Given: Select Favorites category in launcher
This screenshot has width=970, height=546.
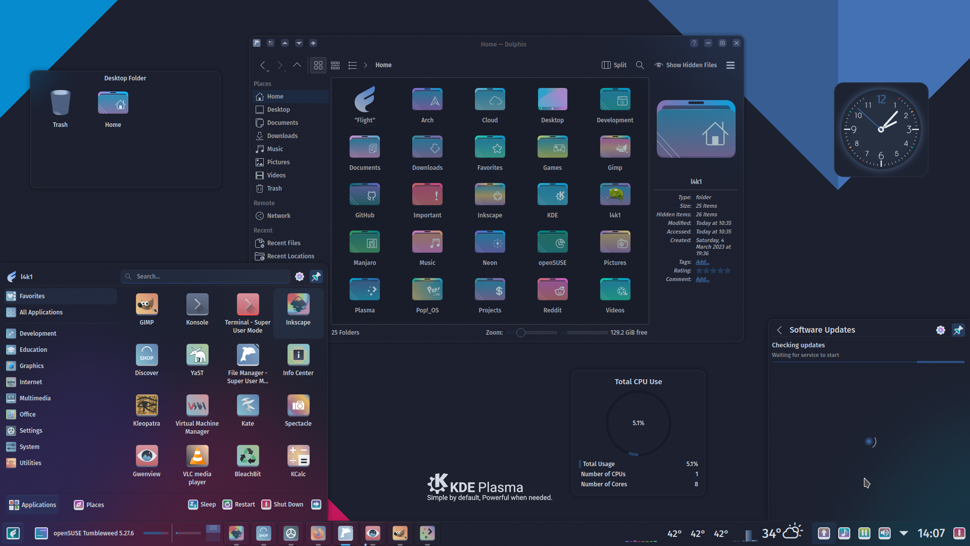Looking at the screenshot, I should click(x=61, y=296).
